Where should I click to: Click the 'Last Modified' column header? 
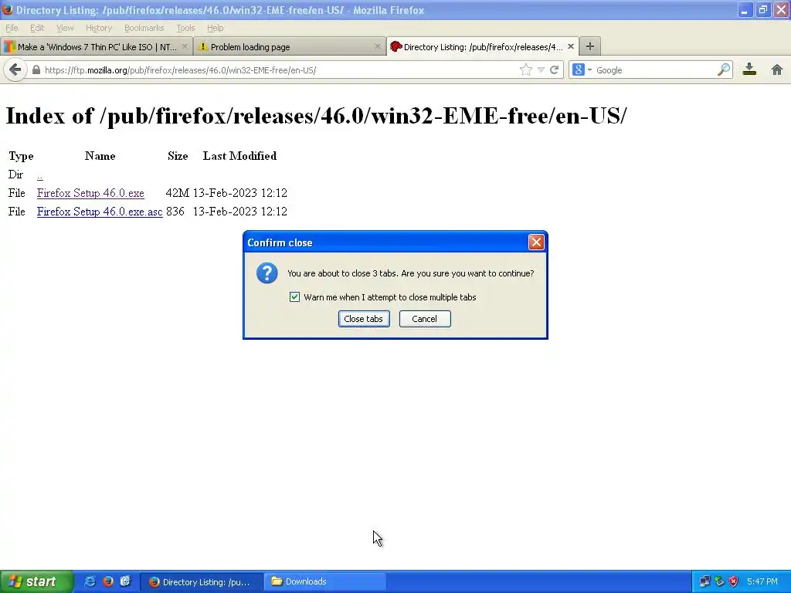(x=239, y=156)
